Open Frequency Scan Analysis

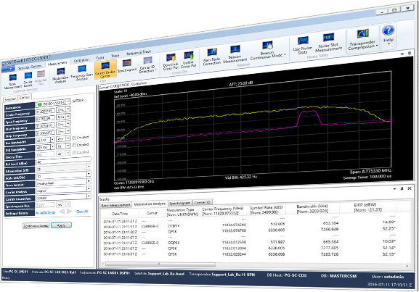click(82, 72)
